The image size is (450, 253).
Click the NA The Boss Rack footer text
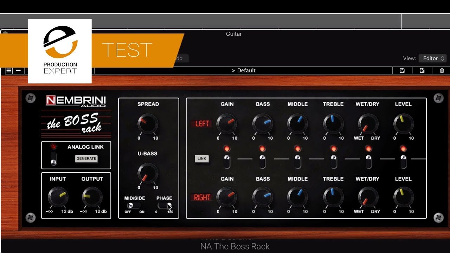click(x=235, y=247)
